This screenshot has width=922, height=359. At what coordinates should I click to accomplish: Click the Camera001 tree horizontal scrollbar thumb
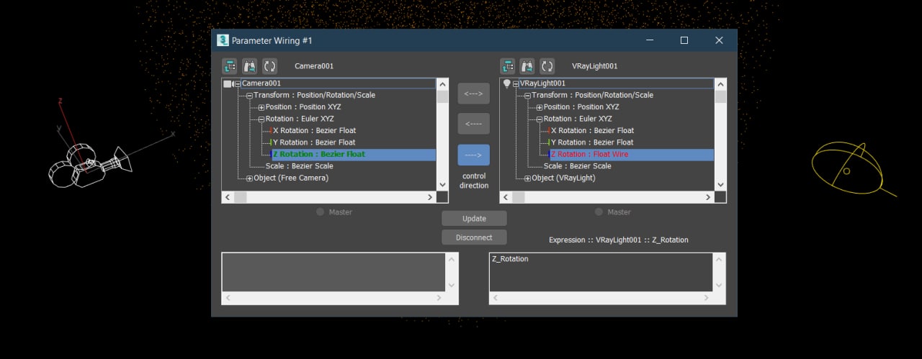pos(241,197)
